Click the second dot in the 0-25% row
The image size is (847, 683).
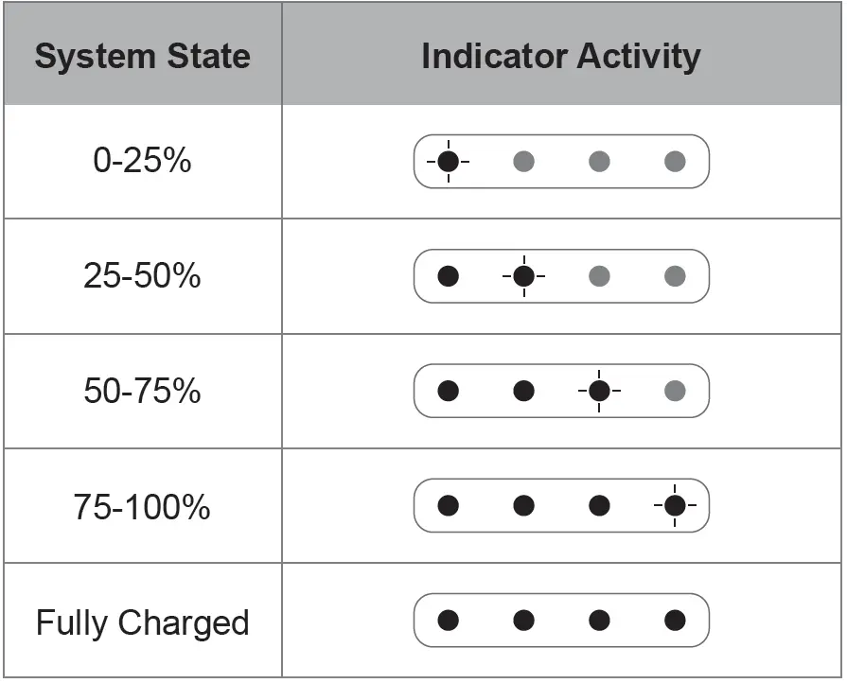pos(523,162)
